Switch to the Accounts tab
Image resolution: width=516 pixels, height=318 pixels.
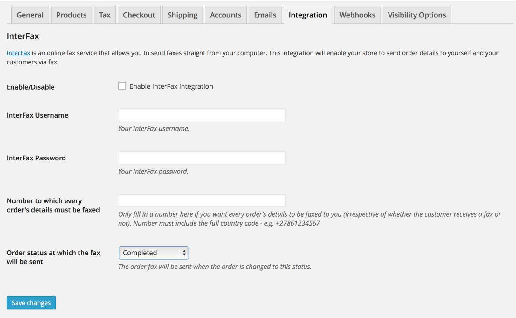point(226,15)
